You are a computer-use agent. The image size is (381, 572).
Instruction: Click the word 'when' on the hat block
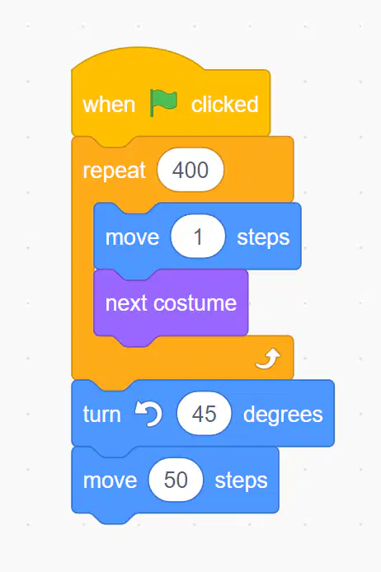(109, 105)
